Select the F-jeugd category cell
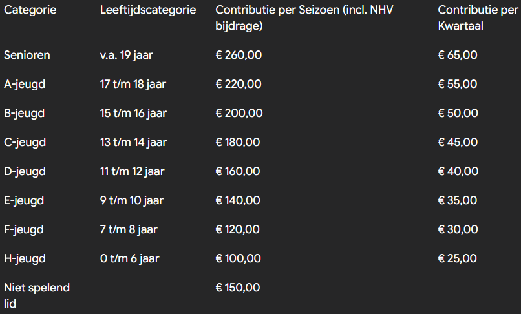This screenshot has width=521, height=314. point(24,229)
